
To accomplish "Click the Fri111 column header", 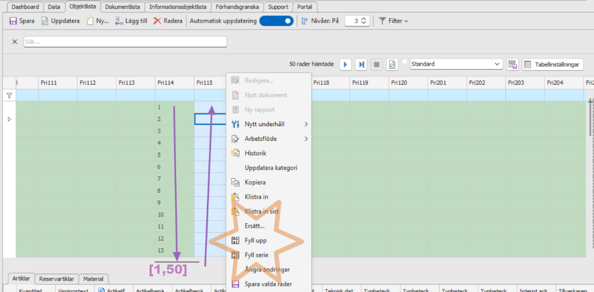I will tap(58, 83).
